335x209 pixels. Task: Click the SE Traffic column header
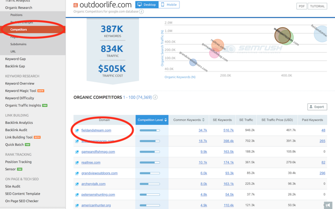click(246, 120)
